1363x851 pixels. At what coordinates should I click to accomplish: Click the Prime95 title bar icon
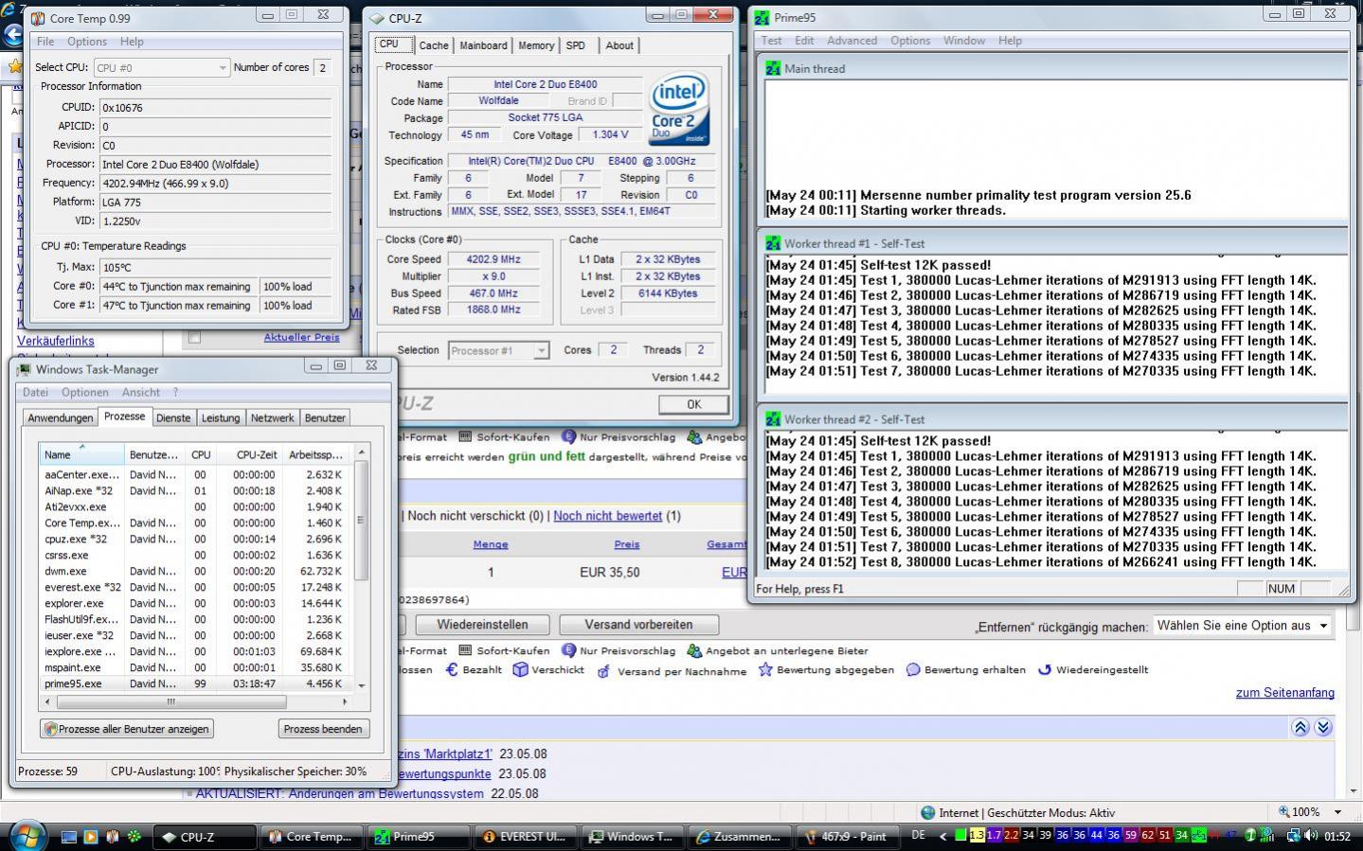(x=763, y=16)
